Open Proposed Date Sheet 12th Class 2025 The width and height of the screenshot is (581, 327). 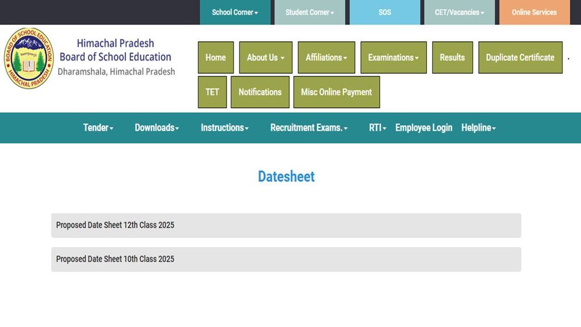[115, 225]
